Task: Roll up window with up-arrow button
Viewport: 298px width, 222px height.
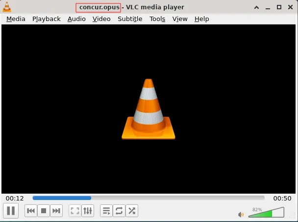Action: 256,7
